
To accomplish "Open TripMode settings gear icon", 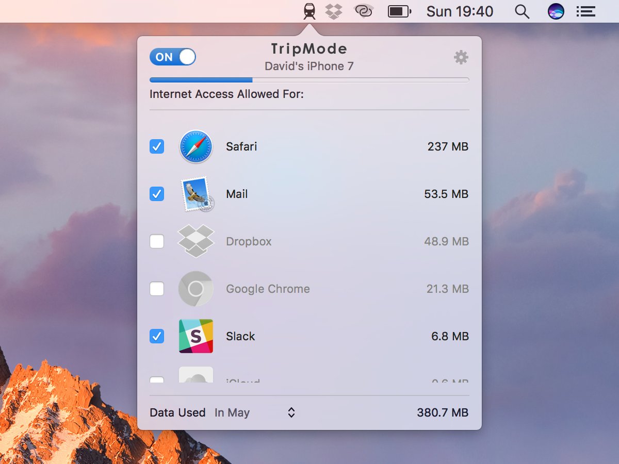I will 461,57.
